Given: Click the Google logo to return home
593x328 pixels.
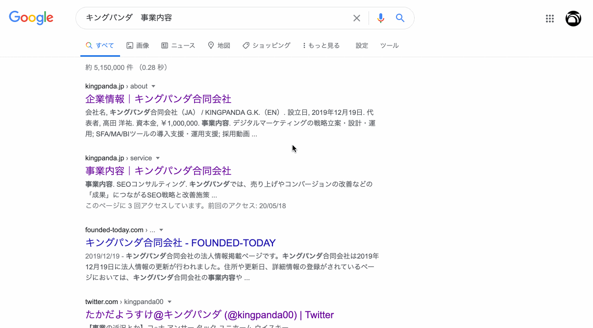Looking at the screenshot, I should tap(31, 18).
